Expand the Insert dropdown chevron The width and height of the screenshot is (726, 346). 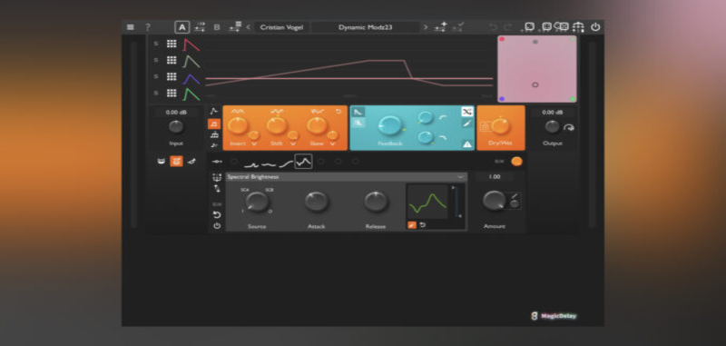tap(254, 143)
